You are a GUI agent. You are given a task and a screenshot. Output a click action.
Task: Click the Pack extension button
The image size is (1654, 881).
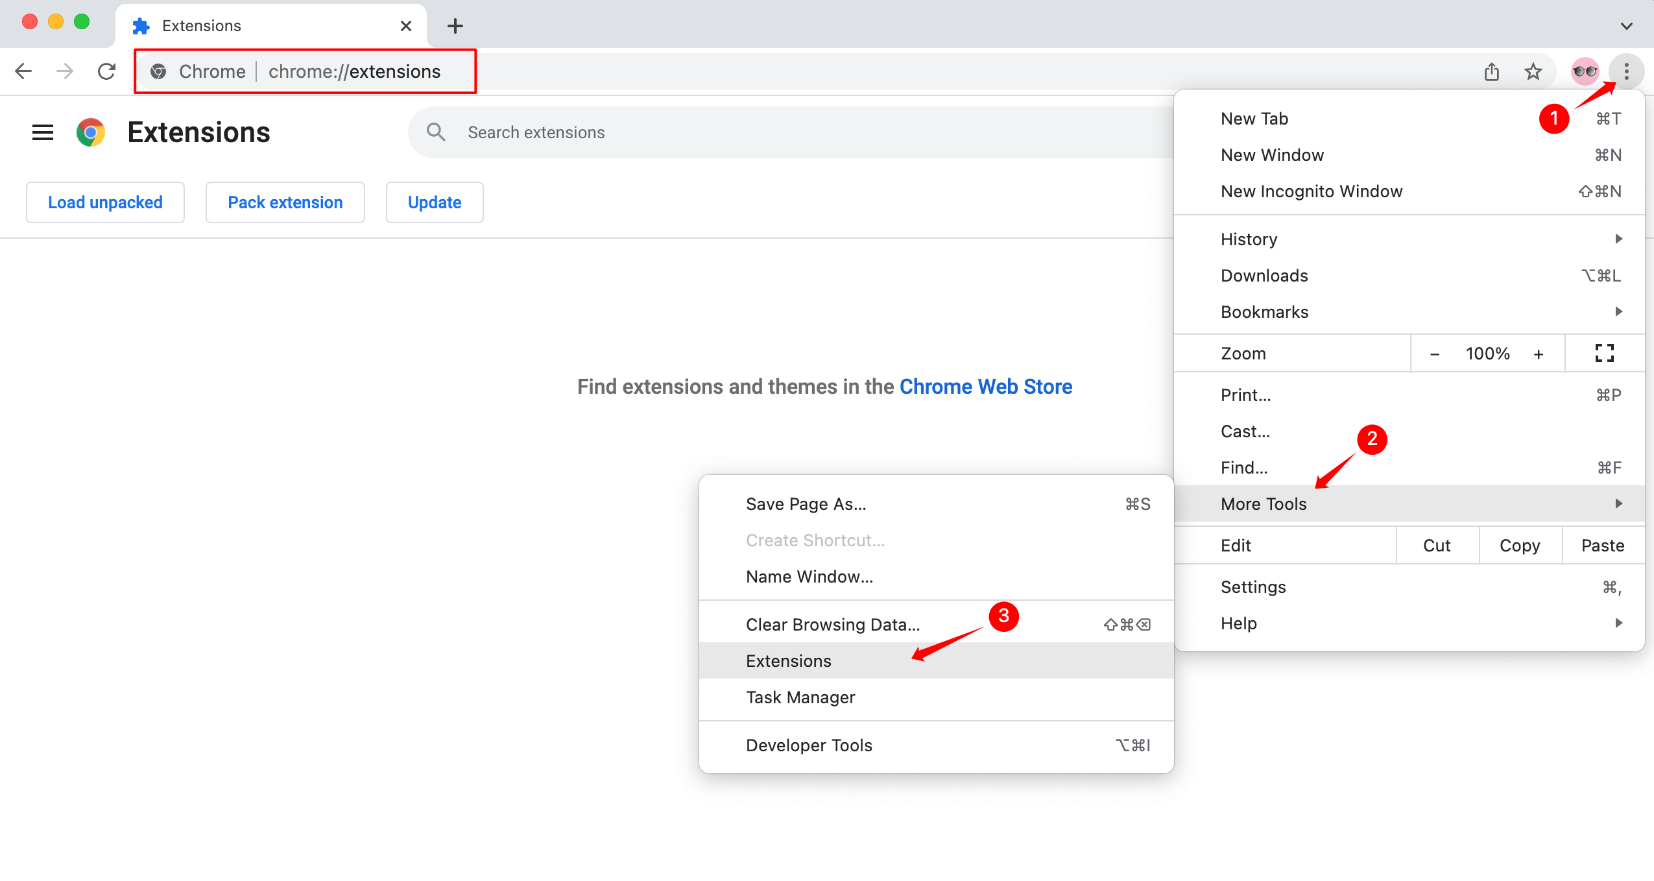tap(284, 202)
